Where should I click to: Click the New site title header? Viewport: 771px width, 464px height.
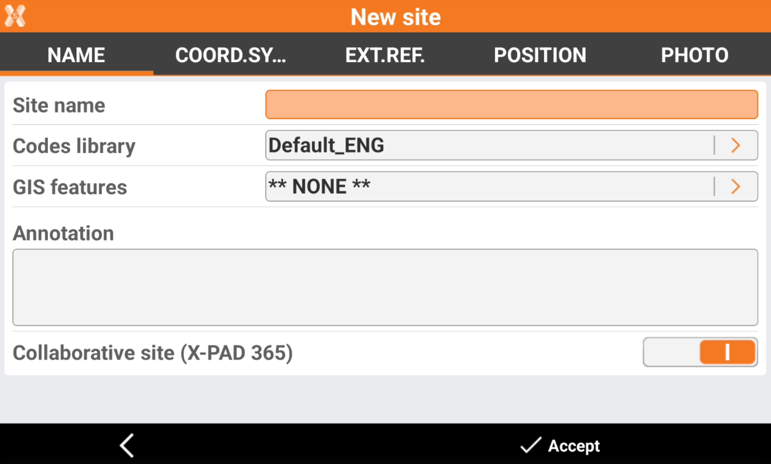395,17
